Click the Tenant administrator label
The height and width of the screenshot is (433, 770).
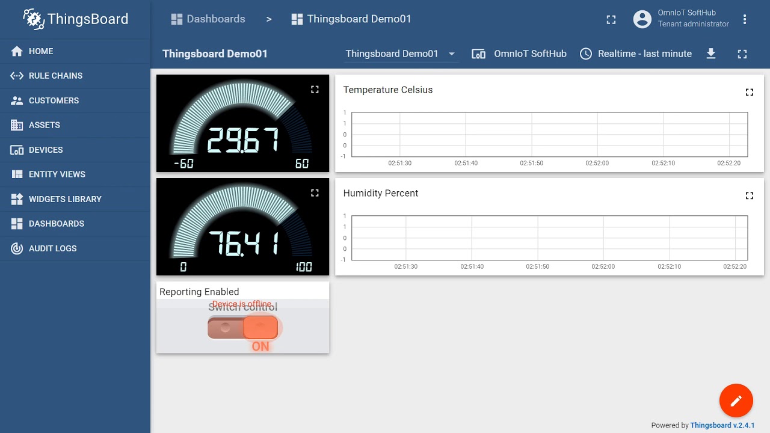[x=693, y=24]
